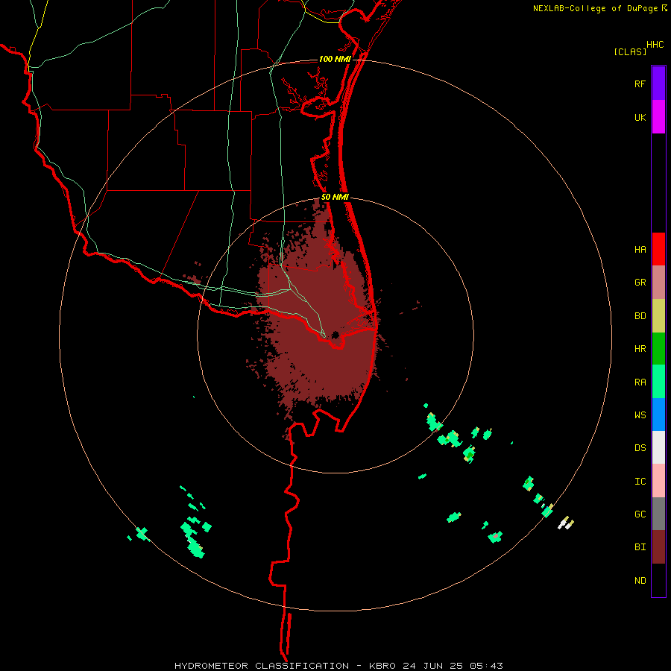Image resolution: width=671 pixels, height=671 pixels.
Task: Click the 'DS' legend label
Action: (x=640, y=448)
